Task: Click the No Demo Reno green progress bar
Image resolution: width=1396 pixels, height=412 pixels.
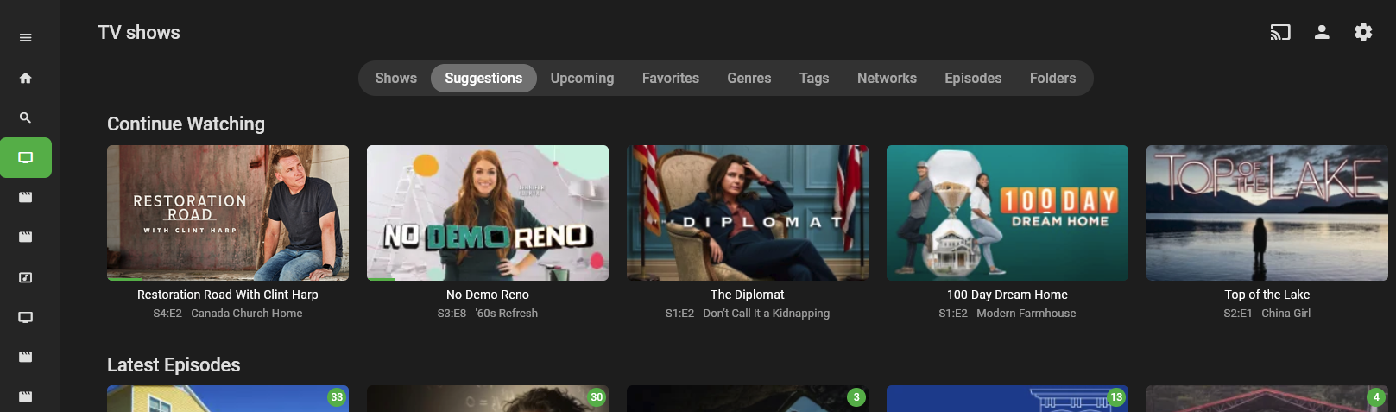Action: [x=381, y=279]
